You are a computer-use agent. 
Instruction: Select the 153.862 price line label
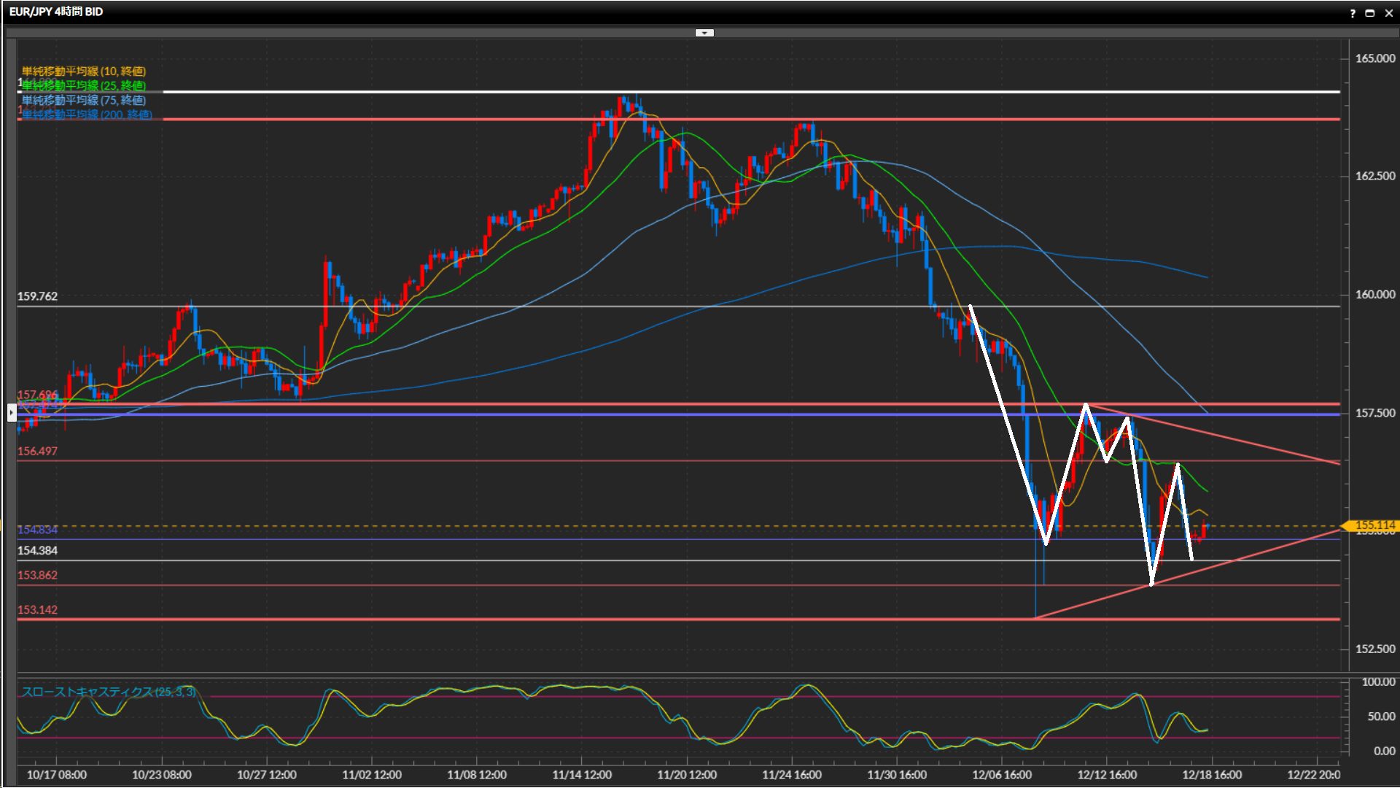click(37, 576)
